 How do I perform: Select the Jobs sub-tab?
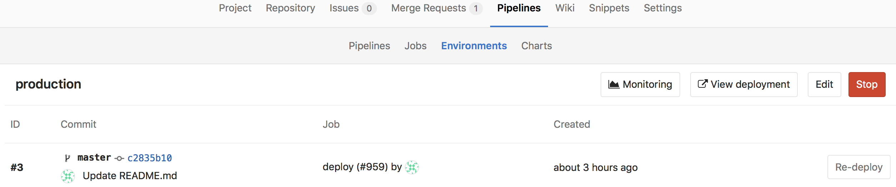(415, 46)
